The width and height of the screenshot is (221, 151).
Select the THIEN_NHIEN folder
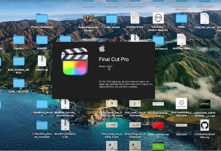[112, 19]
